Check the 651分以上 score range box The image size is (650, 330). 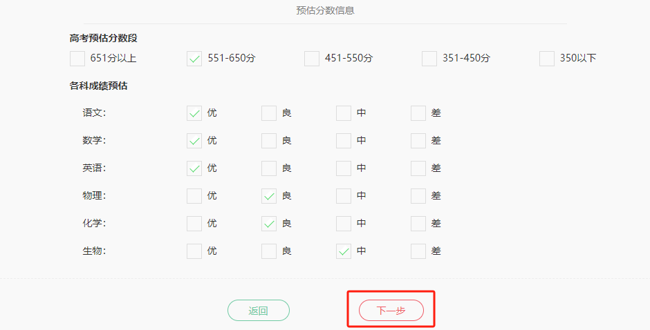(77, 59)
